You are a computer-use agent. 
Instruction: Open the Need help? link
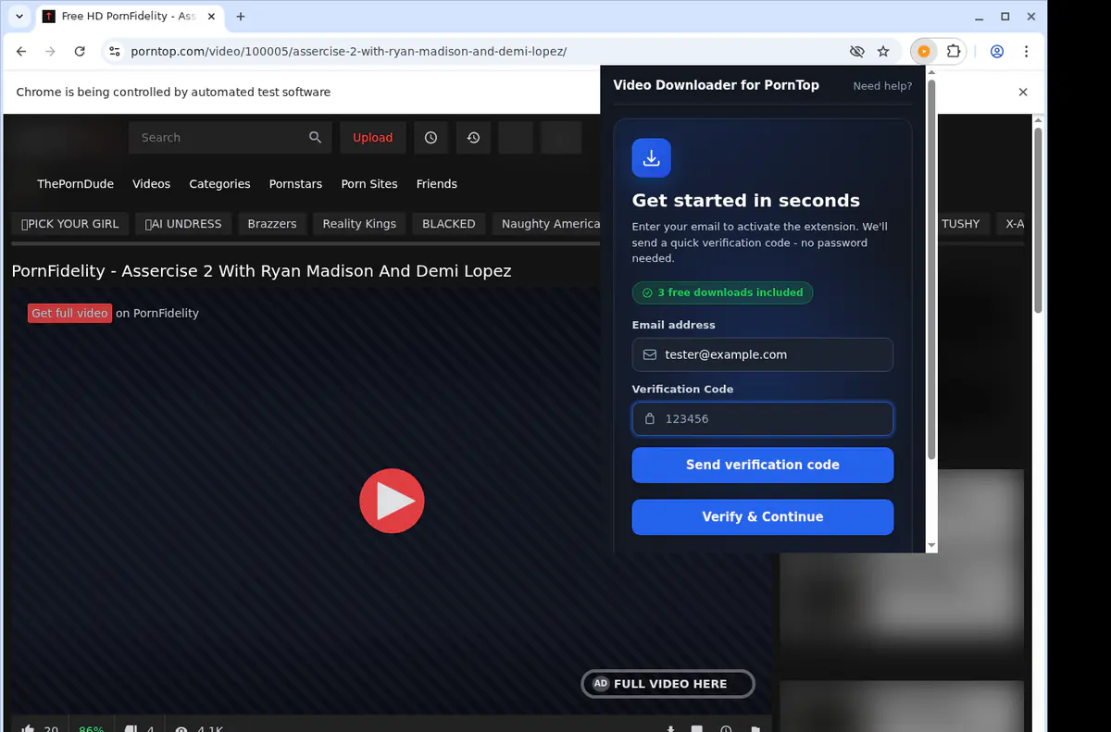click(x=882, y=86)
